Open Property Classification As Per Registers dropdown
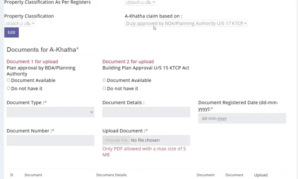This screenshot has width=298, height=179. click(x=141, y=3)
